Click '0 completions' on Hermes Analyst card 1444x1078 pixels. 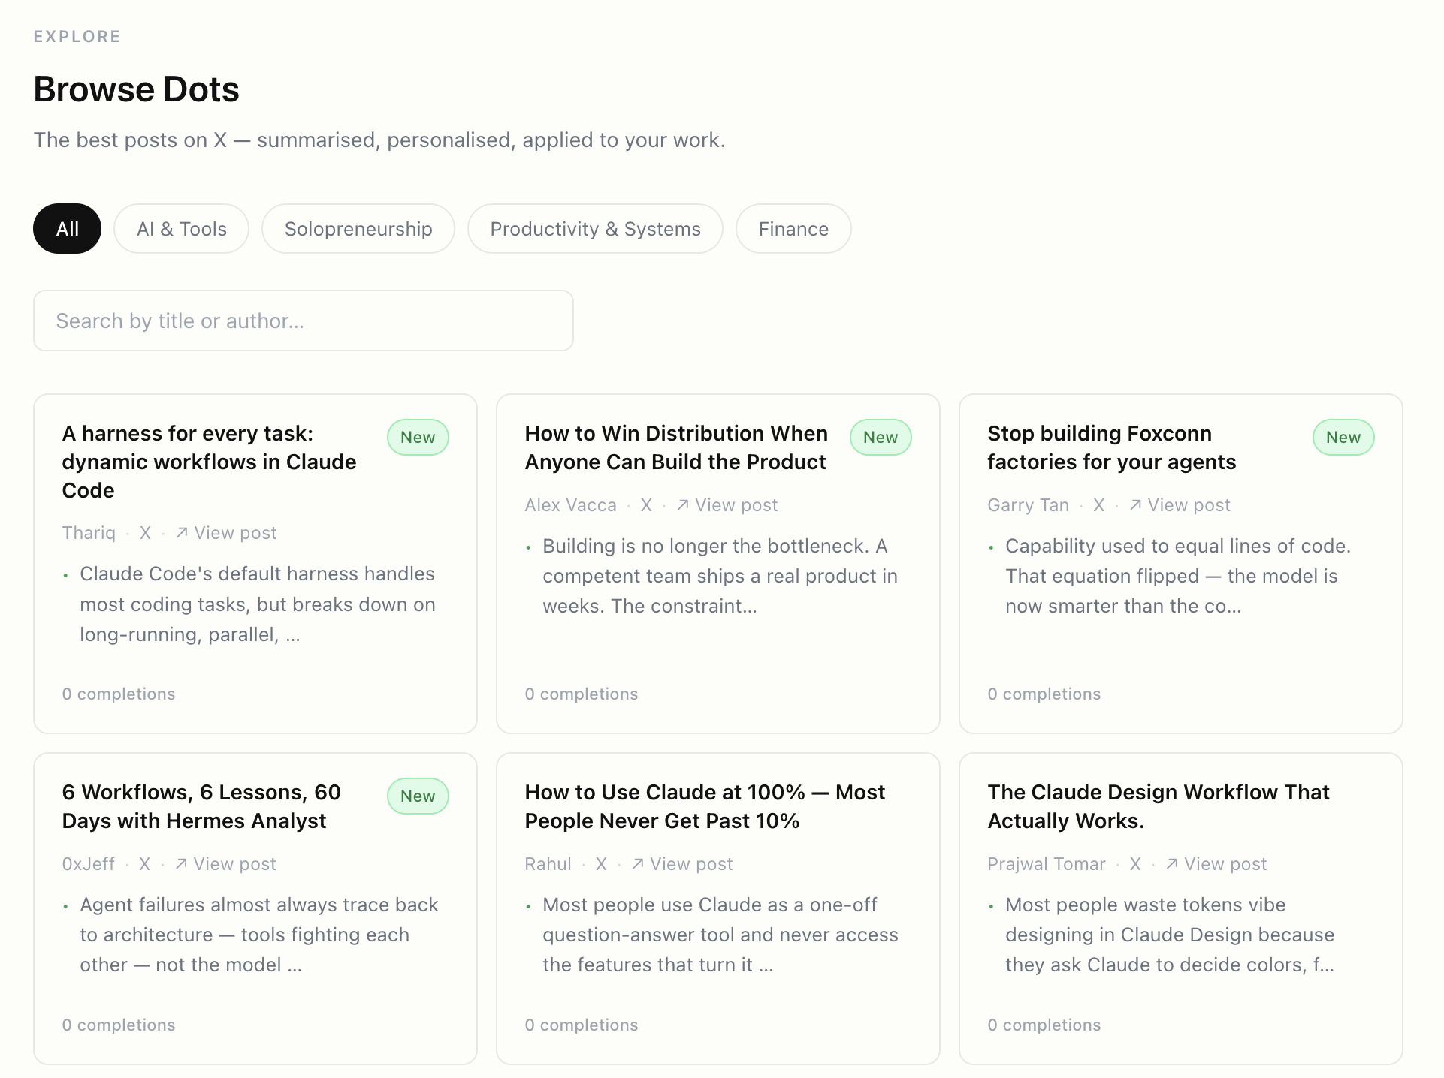(119, 1025)
